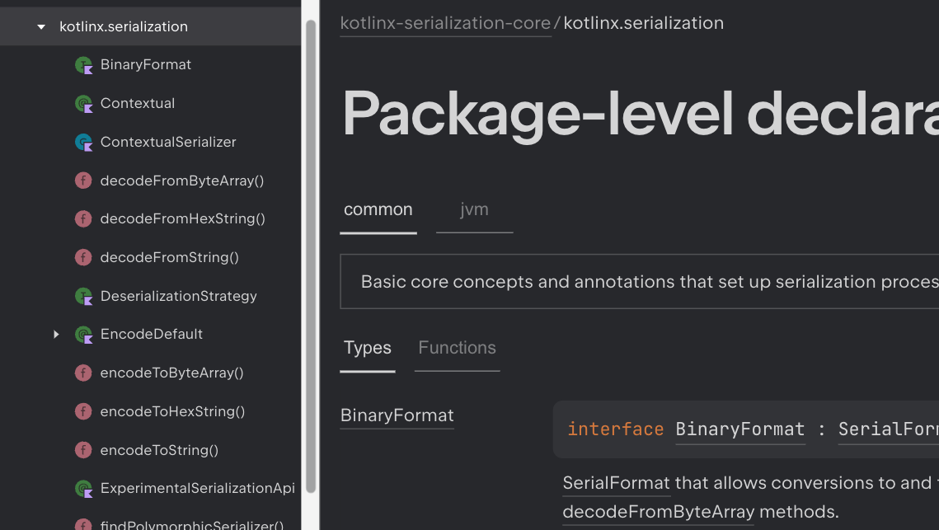The width and height of the screenshot is (939, 530).
Task: Select the Types tab
Action: 367,348
